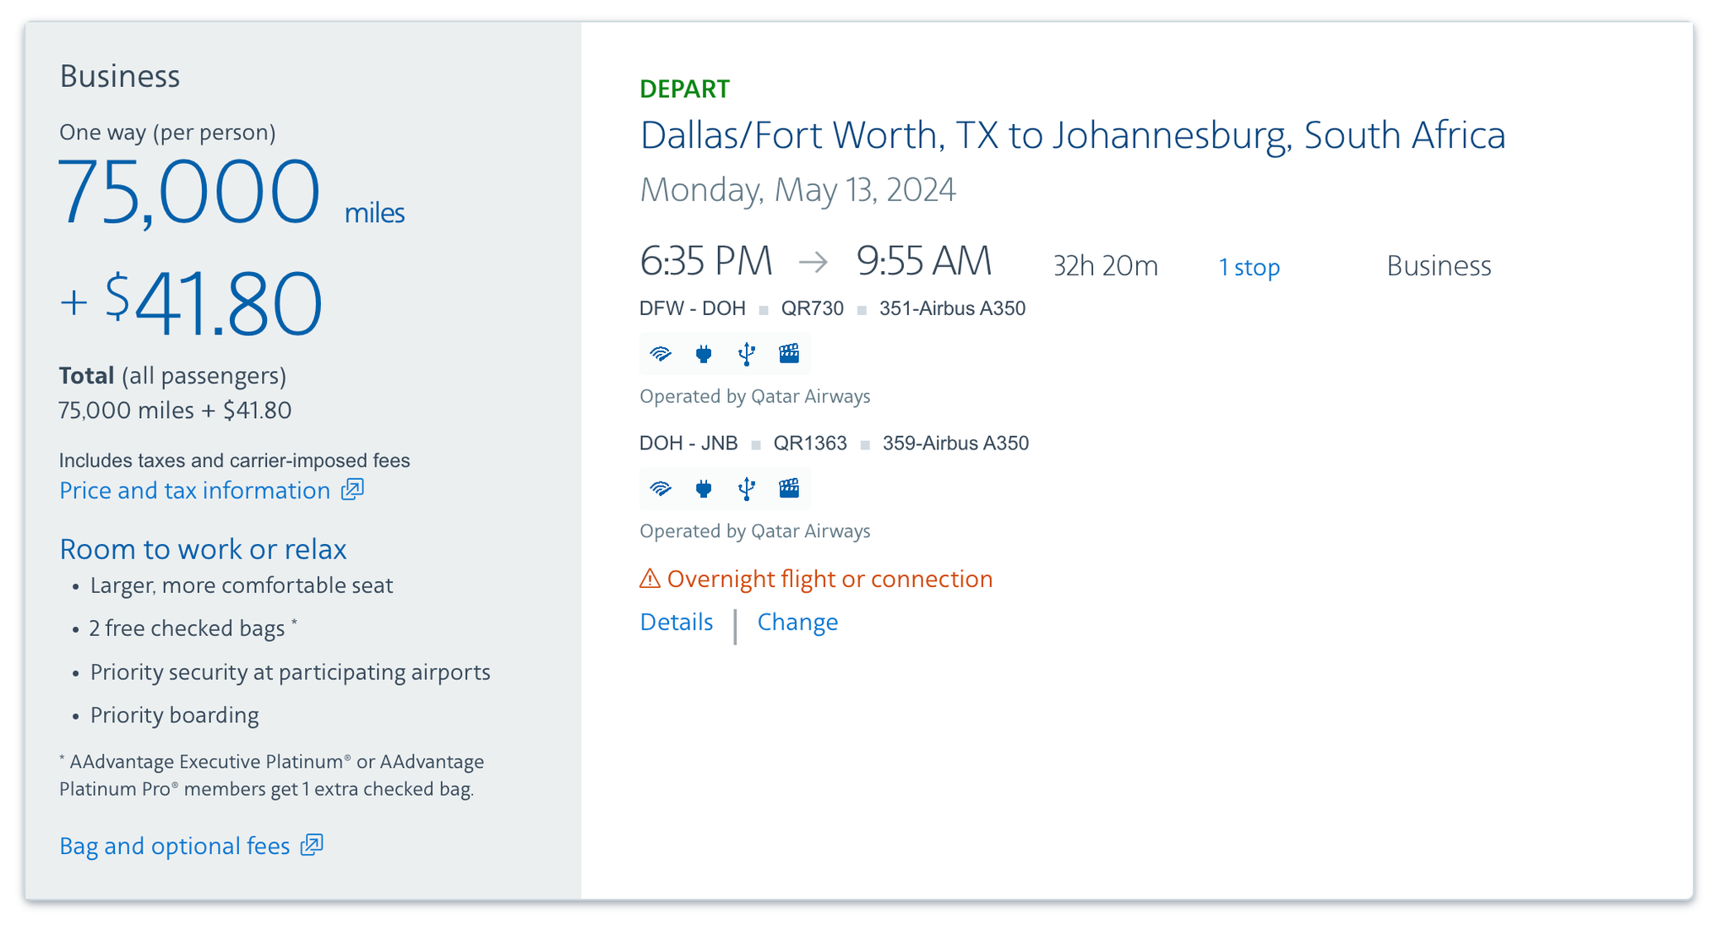Click USB icon for DFW - DOH flight
Image resolution: width=1730 pixels, height=936 pixels.
pyautogui.click(x=746, y=354)
